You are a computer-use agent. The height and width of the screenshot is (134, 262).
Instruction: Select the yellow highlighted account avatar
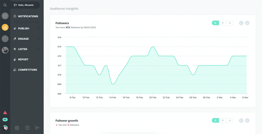coord(5,27)
